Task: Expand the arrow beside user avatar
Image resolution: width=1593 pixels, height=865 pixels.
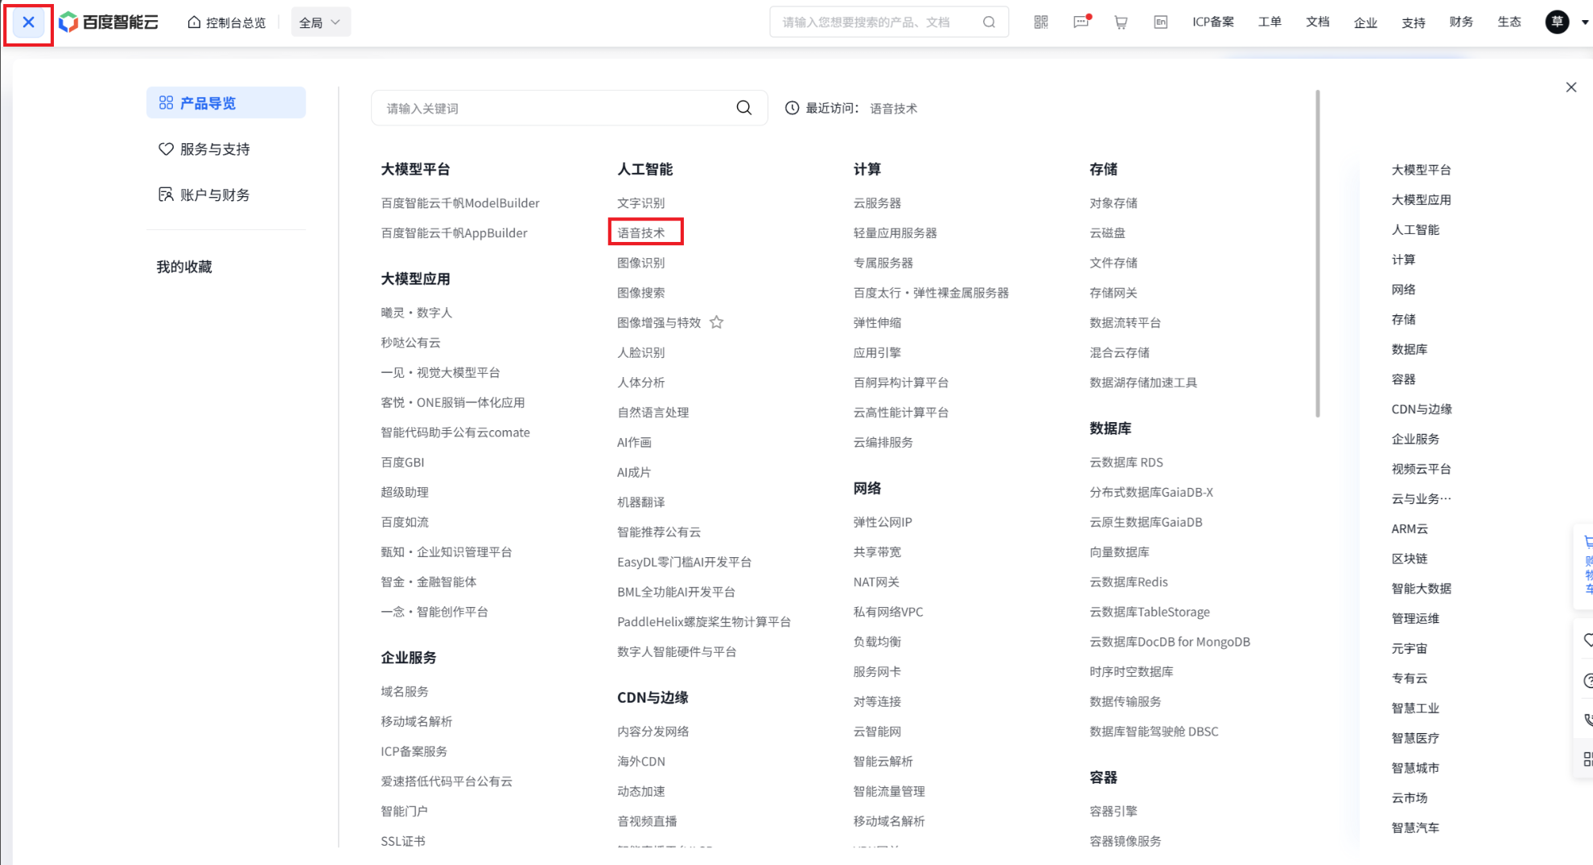Action: [1585, 23]
